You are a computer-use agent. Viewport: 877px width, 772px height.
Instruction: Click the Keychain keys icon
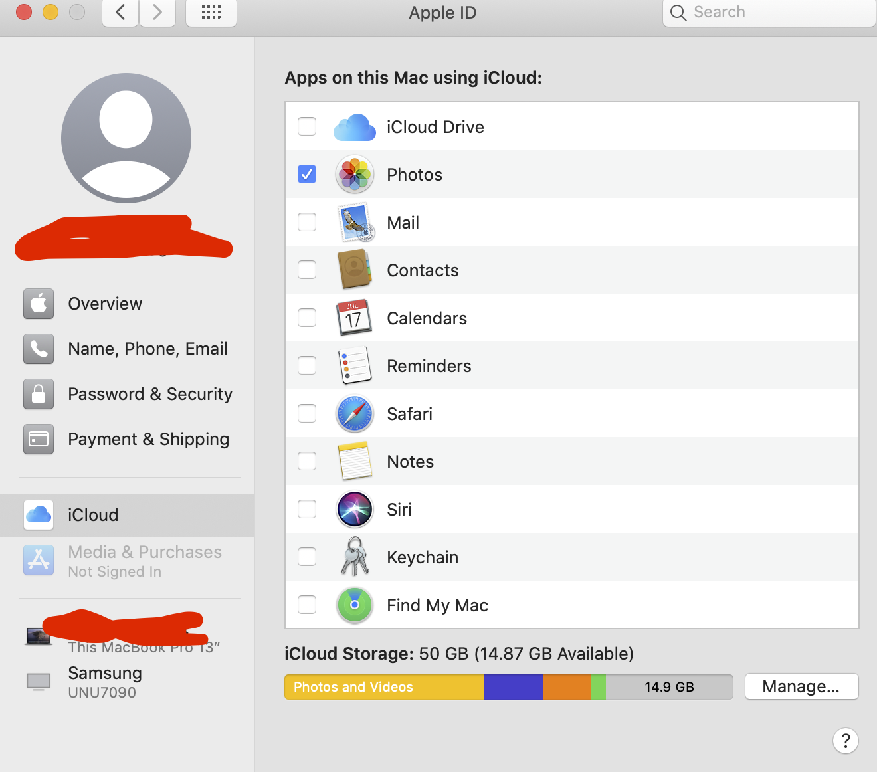coord(355,557)
